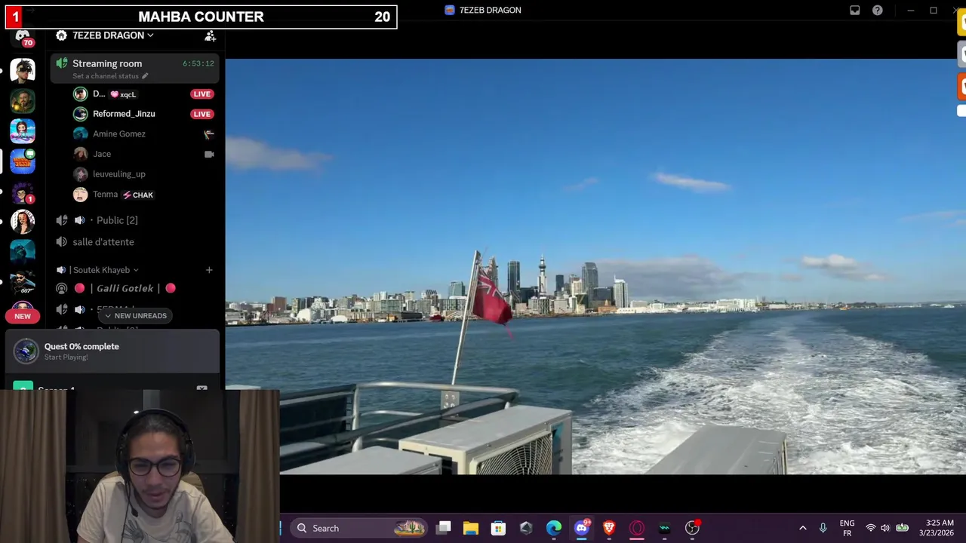Open the dark teal silhouette server icon
Image resolution: width=966 pixels, height=543 pixels.
coord(23,251)
